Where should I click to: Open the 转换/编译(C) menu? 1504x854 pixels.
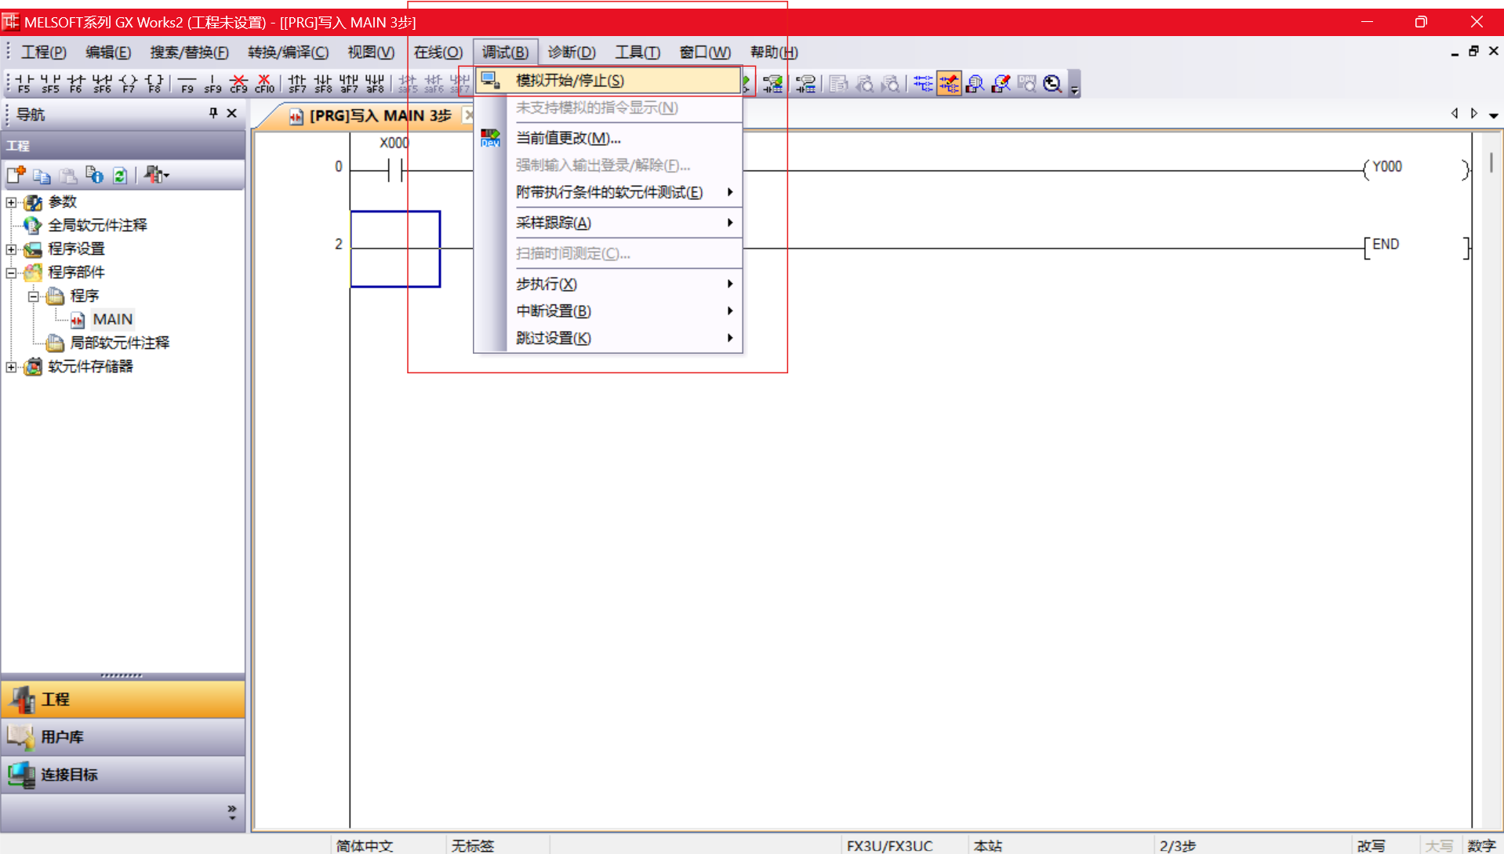pyautogui.click(x=288, y=53)
